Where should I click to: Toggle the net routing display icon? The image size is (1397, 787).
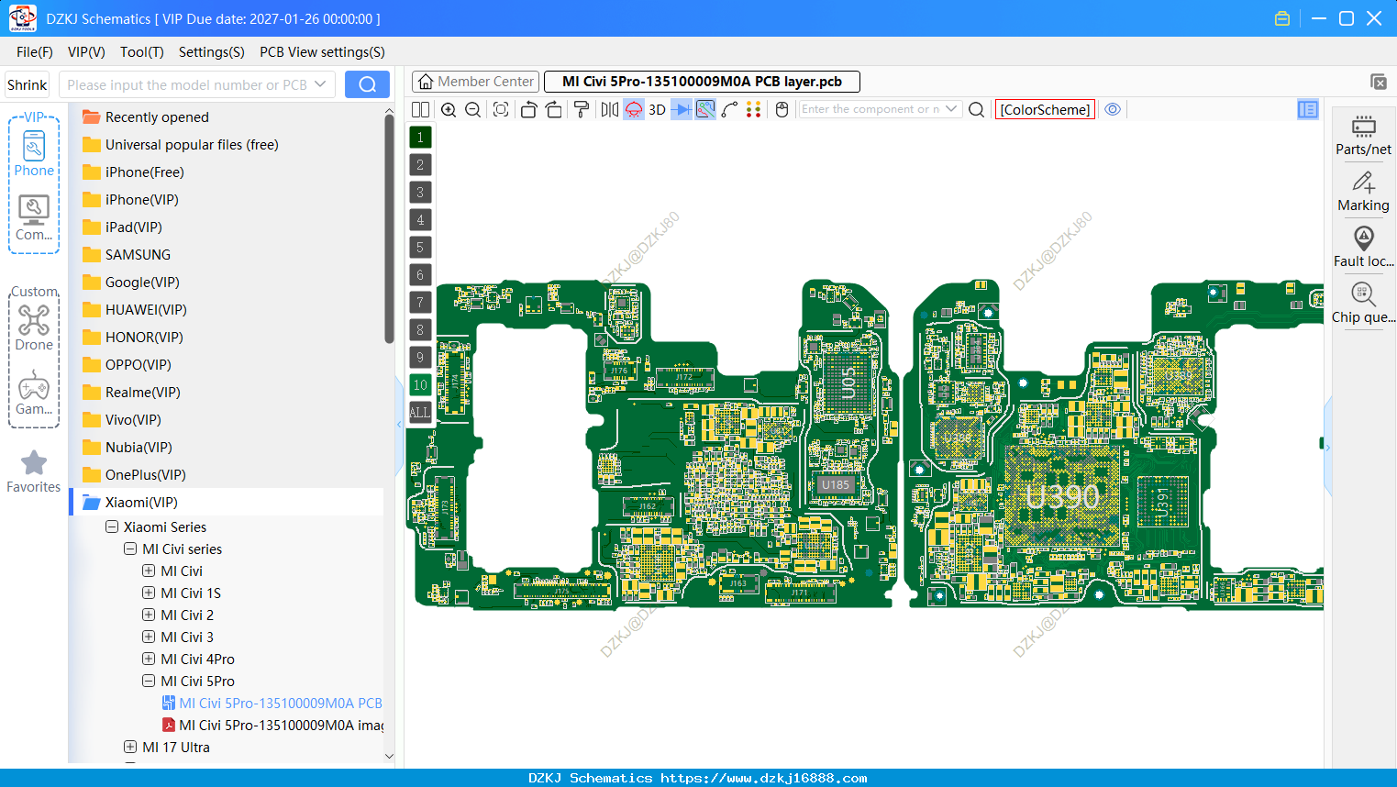click(x=705, y=109)
